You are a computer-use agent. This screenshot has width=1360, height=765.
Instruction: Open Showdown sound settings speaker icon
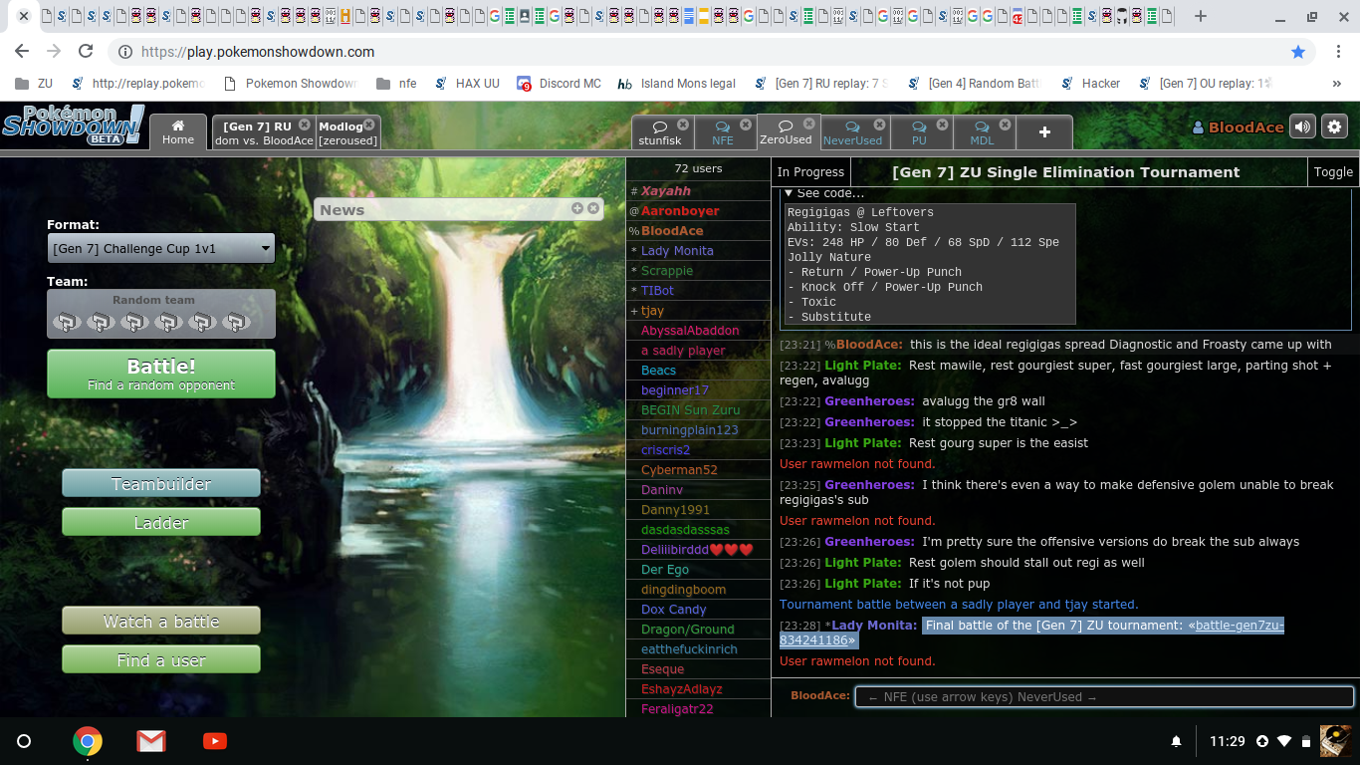point(1302,127)
